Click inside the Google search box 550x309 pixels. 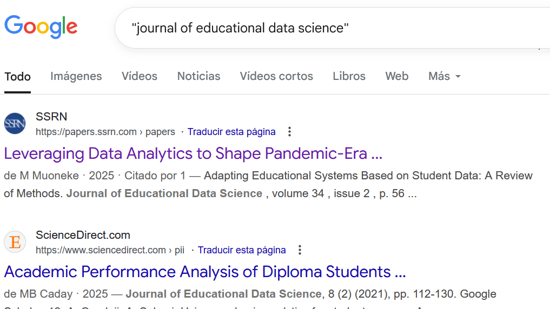(324, 28)
